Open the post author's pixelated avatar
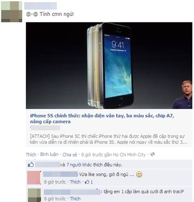Viewport: 194px width, 202px height. [x=11, y=12]
